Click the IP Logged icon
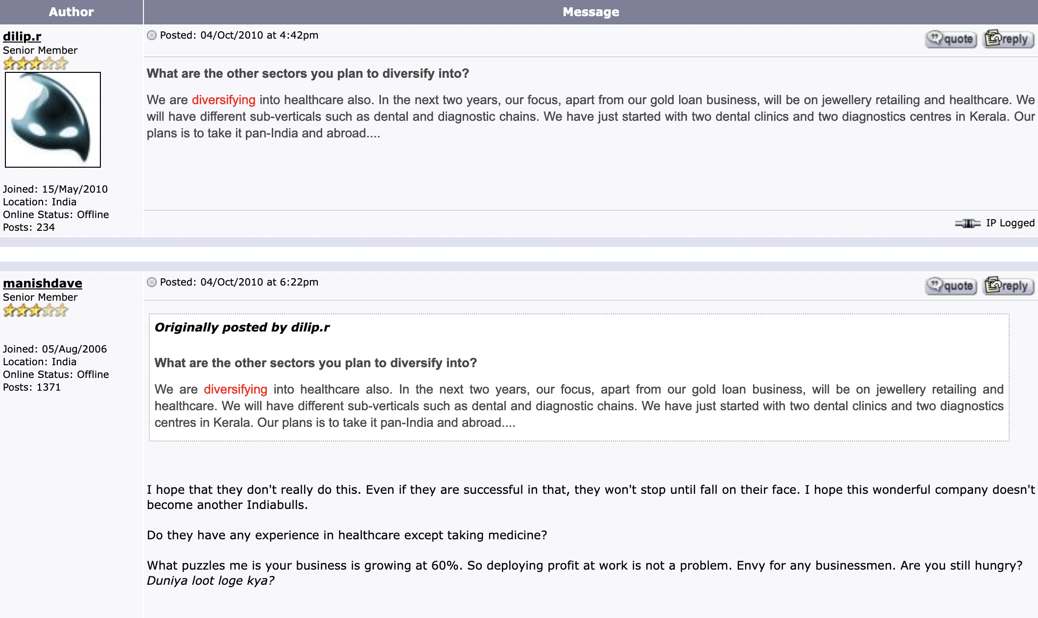This screenshot has width=1038, height=618. (967, 223)
